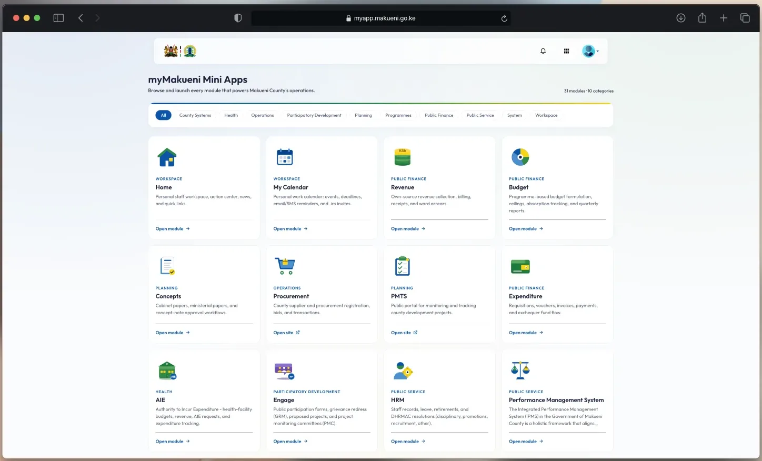762x461 pixels.
Task: Click the Expenditure card title
Action: click(525, 296)
